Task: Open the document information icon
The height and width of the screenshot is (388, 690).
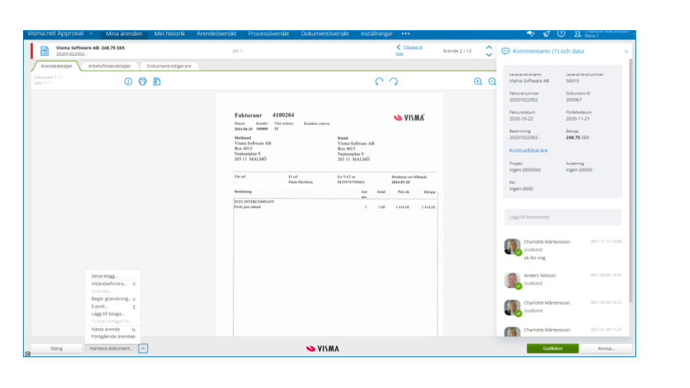Action: 128,81
